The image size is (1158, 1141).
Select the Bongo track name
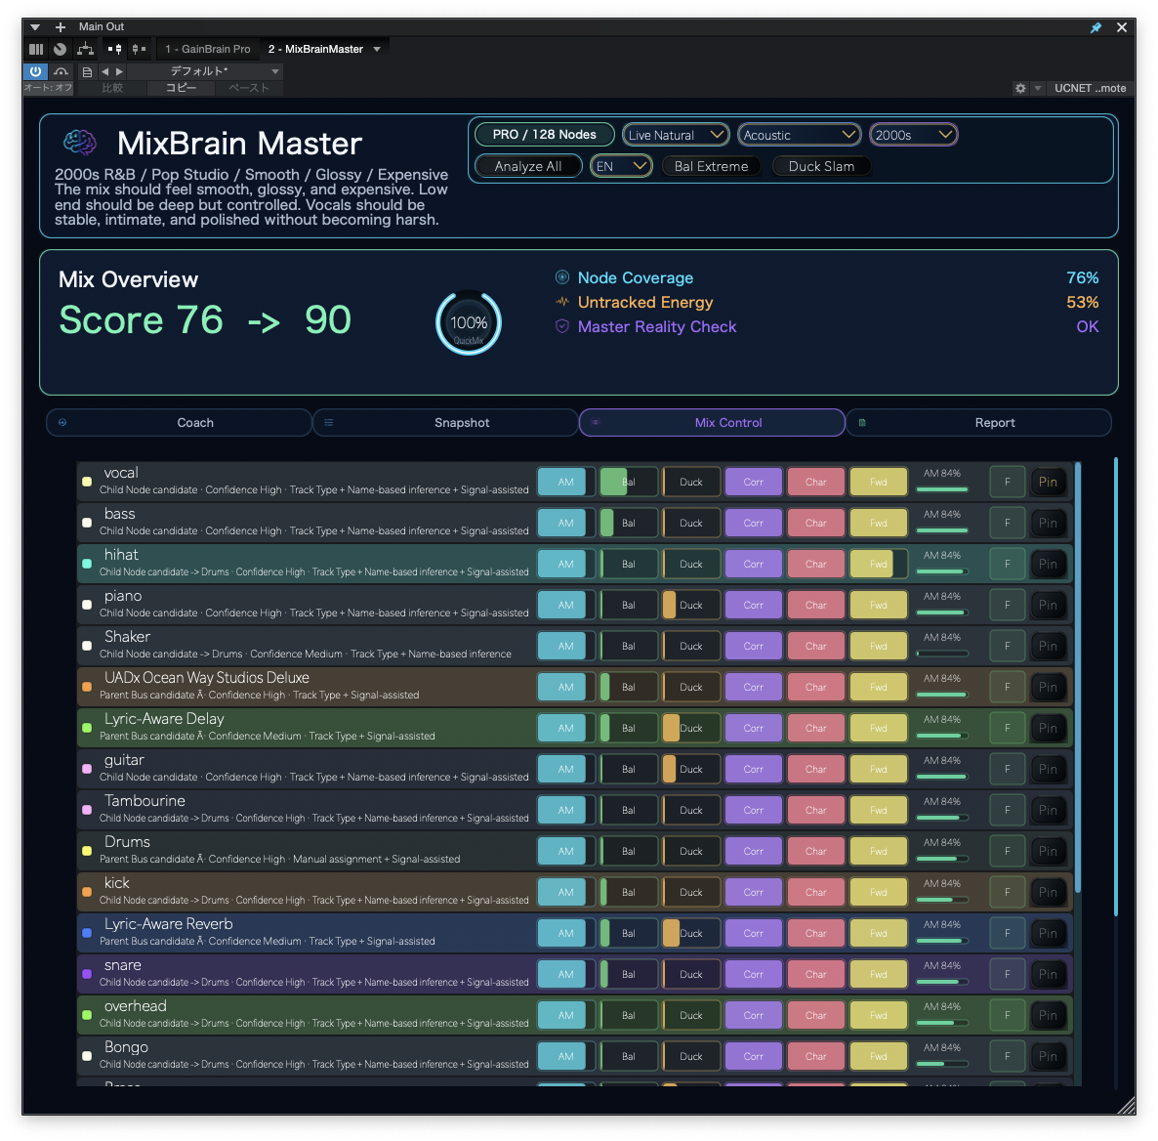[x=126, y=1047]
